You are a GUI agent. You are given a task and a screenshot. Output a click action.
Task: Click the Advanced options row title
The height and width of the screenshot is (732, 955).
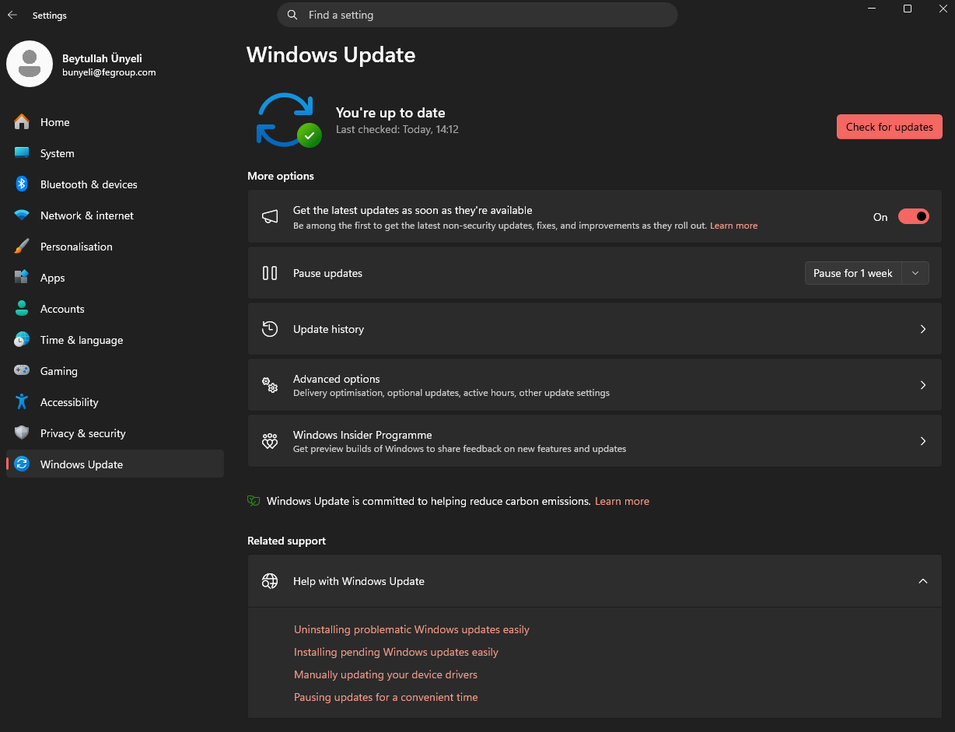pos(337,379)
